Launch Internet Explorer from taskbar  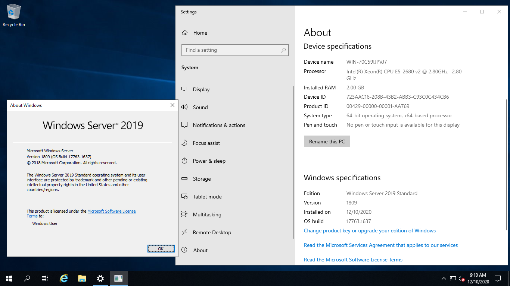click(64, 279)
